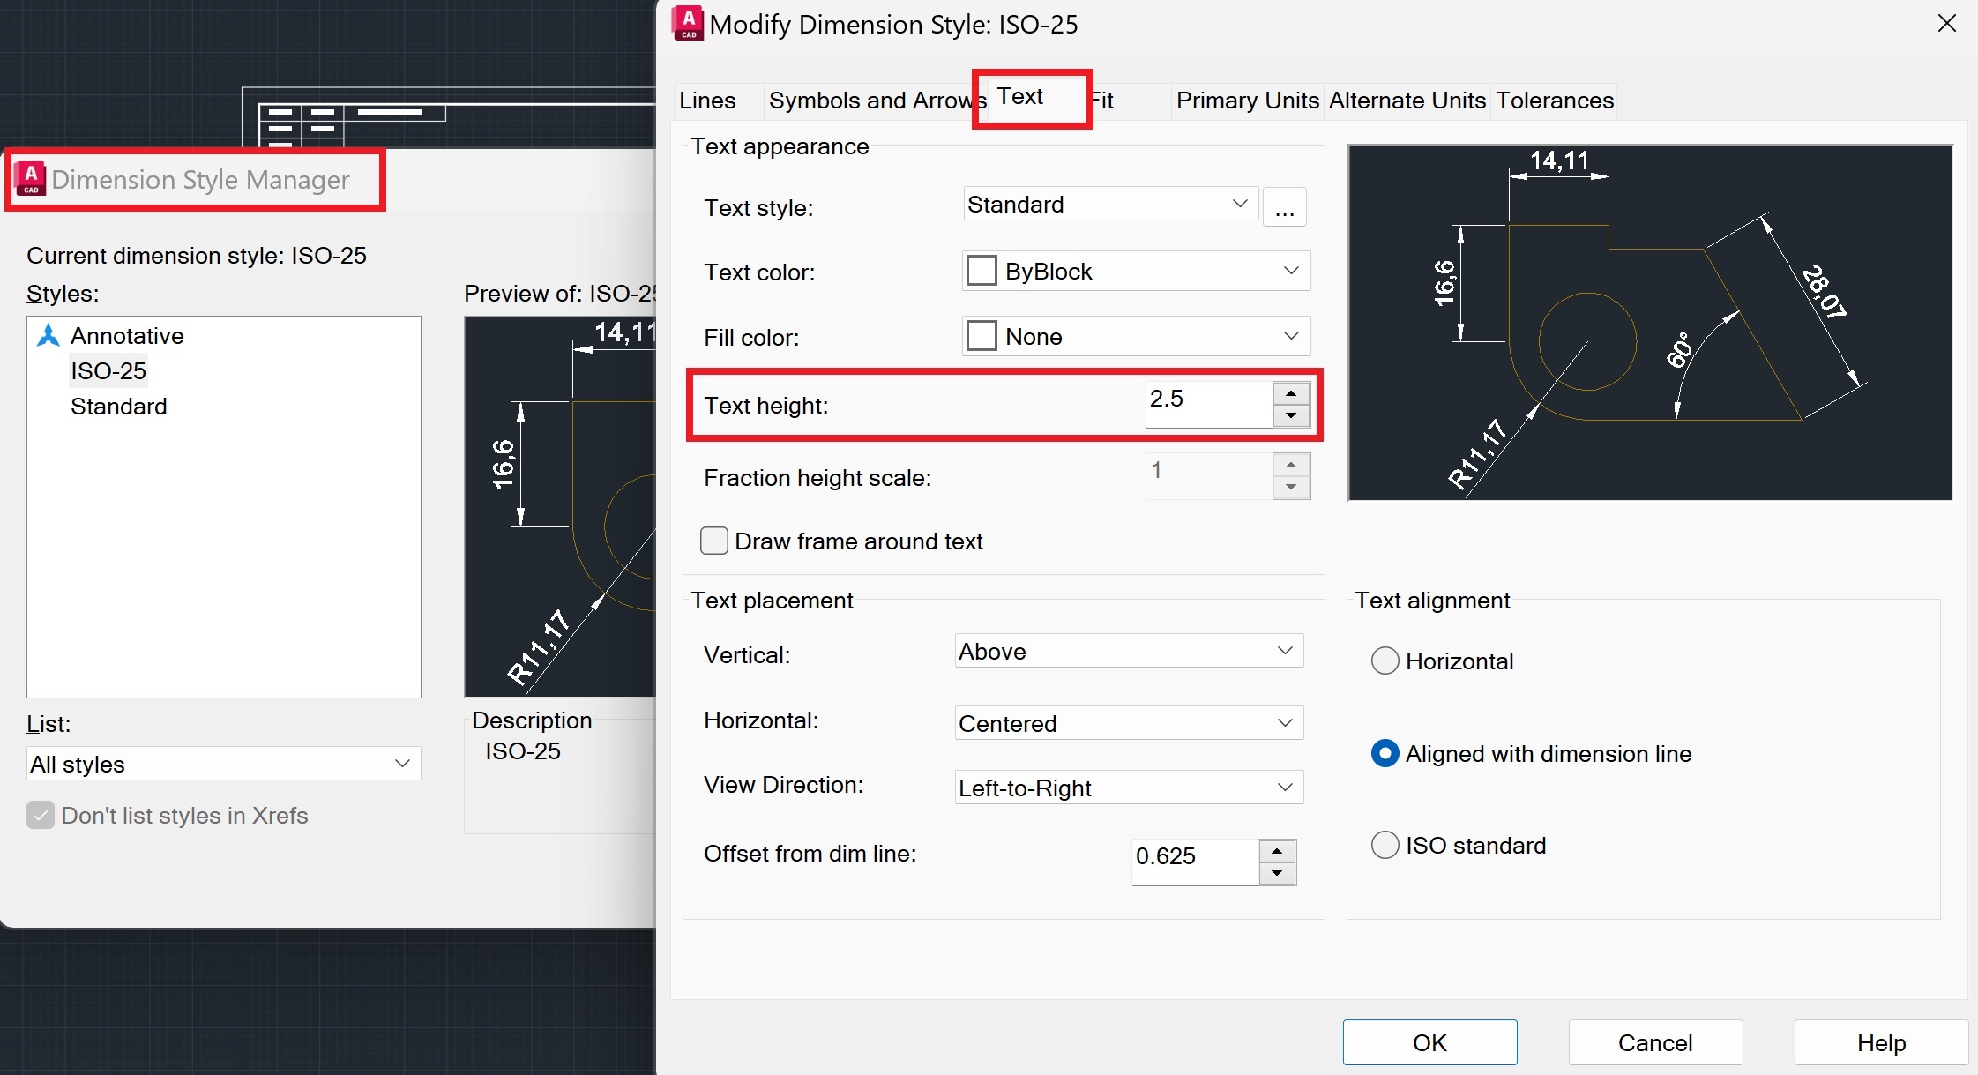This screenshot has height=1075, width=1978.
Task: Click the Help button
Action: [x=1881, y=1043]
